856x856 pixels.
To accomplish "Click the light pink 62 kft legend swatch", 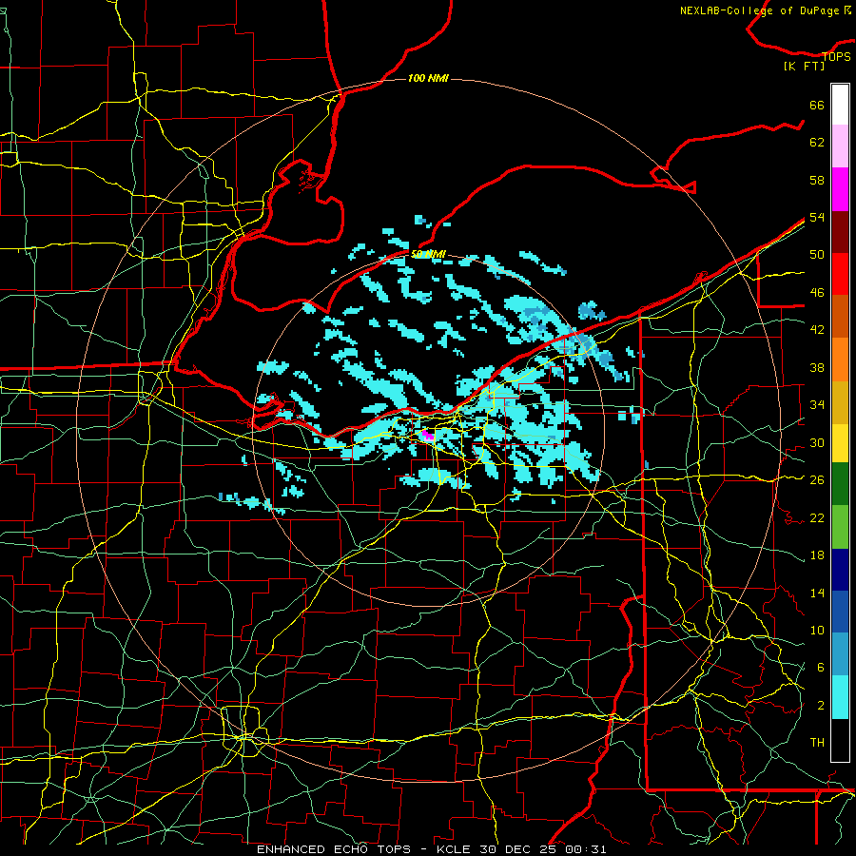I will pyautogui.click(x=840, y=146).
